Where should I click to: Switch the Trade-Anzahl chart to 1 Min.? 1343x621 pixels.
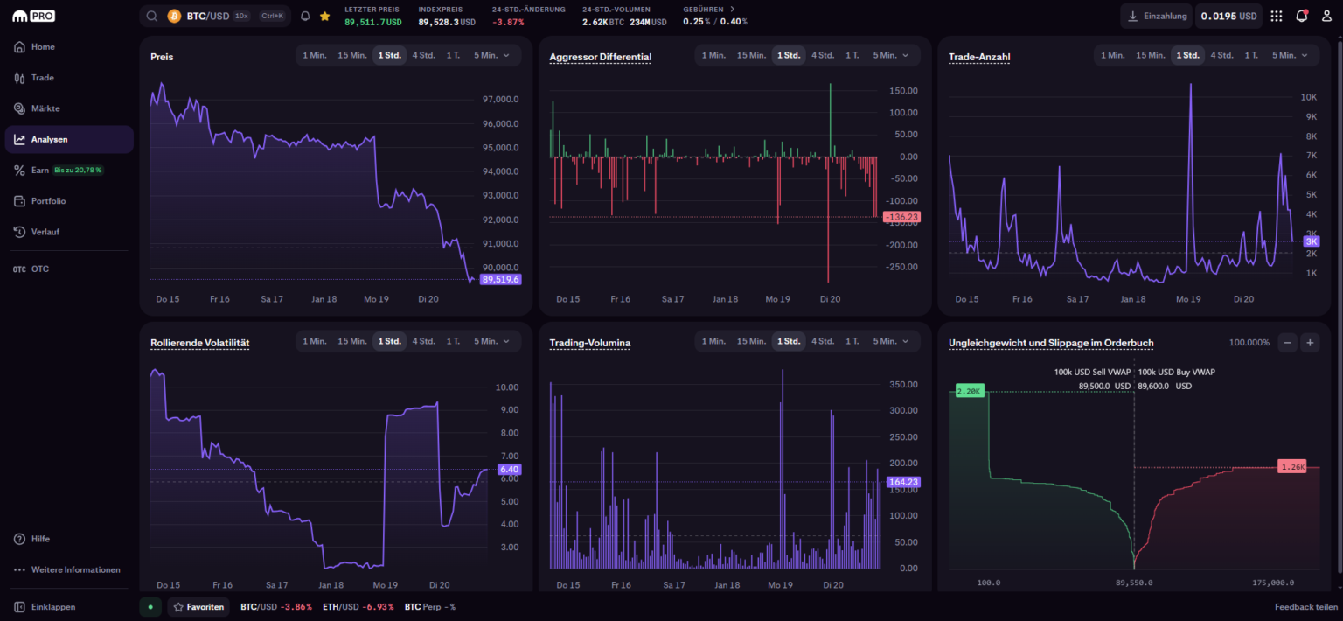click(1112, 54)
